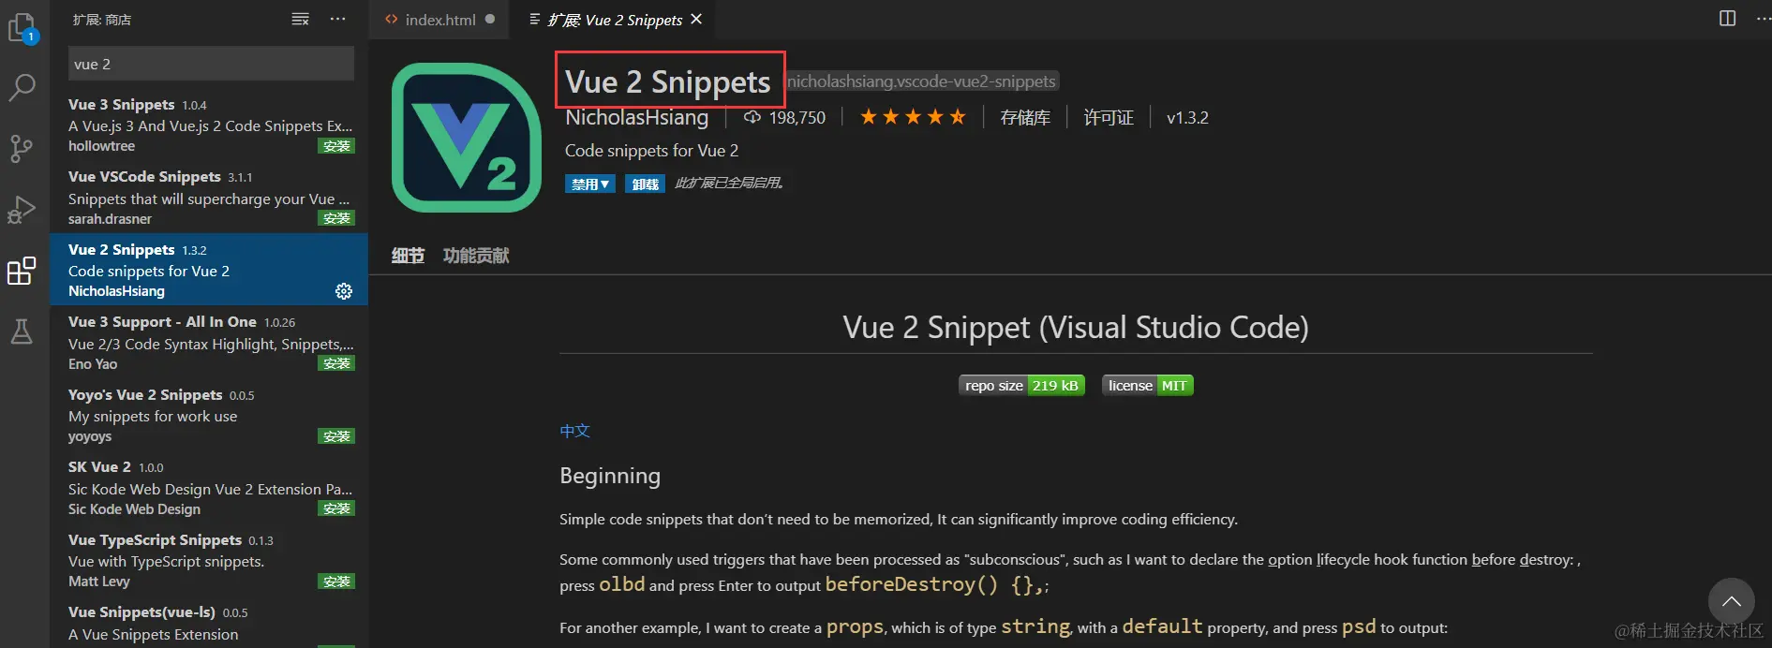The width and height of the screenshot is (1772, 648).
Task: Open editor more actions at top right
Action: pos(1762,19)
